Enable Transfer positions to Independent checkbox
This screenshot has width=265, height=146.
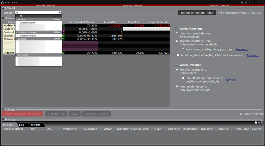[x=177, y=69]
